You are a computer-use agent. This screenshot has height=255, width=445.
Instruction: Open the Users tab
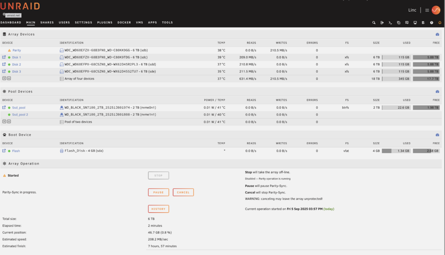pos(64,22)
